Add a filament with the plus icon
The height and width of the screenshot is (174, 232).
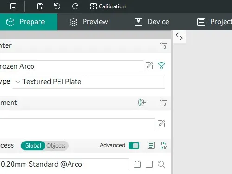(142, 102)
